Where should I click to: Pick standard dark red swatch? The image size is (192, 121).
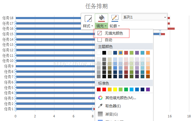click(99, 89)
